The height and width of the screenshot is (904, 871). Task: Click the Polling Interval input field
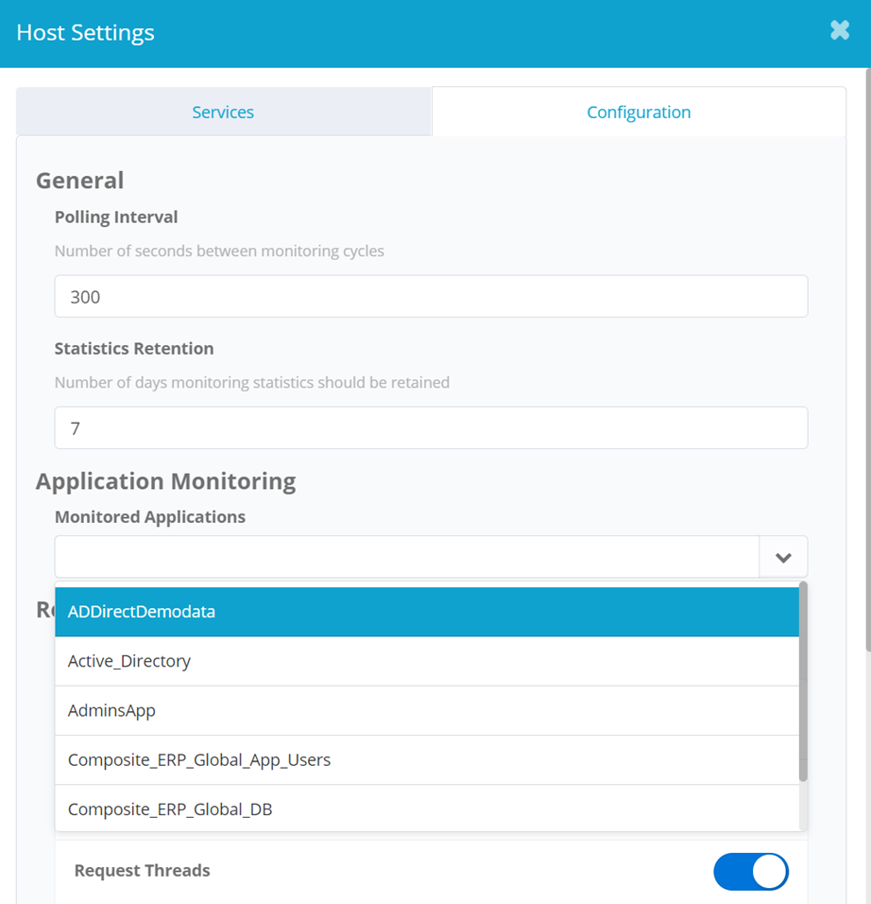pos(431,297)
